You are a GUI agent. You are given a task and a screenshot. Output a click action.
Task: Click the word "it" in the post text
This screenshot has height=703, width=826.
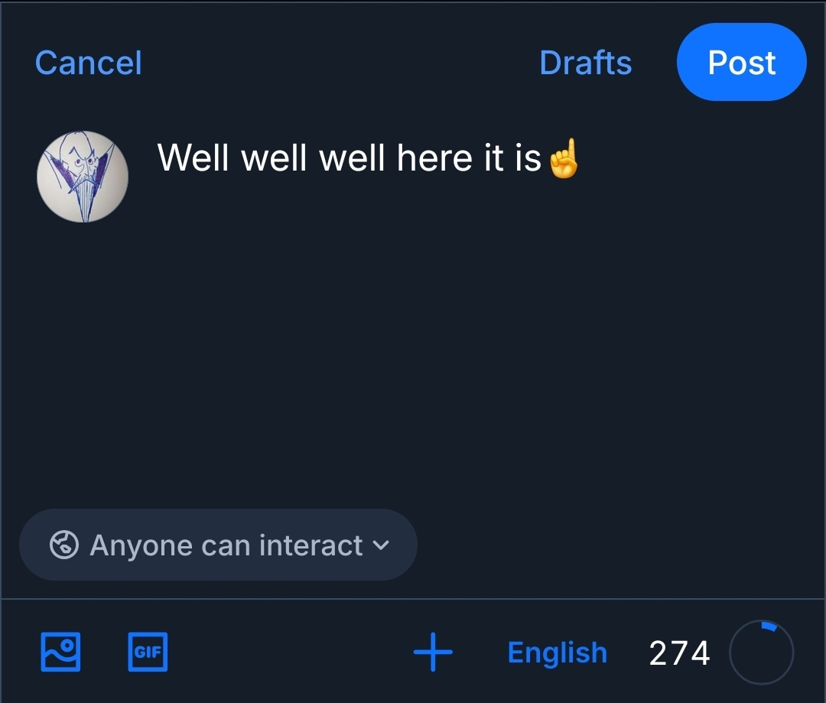494,158
